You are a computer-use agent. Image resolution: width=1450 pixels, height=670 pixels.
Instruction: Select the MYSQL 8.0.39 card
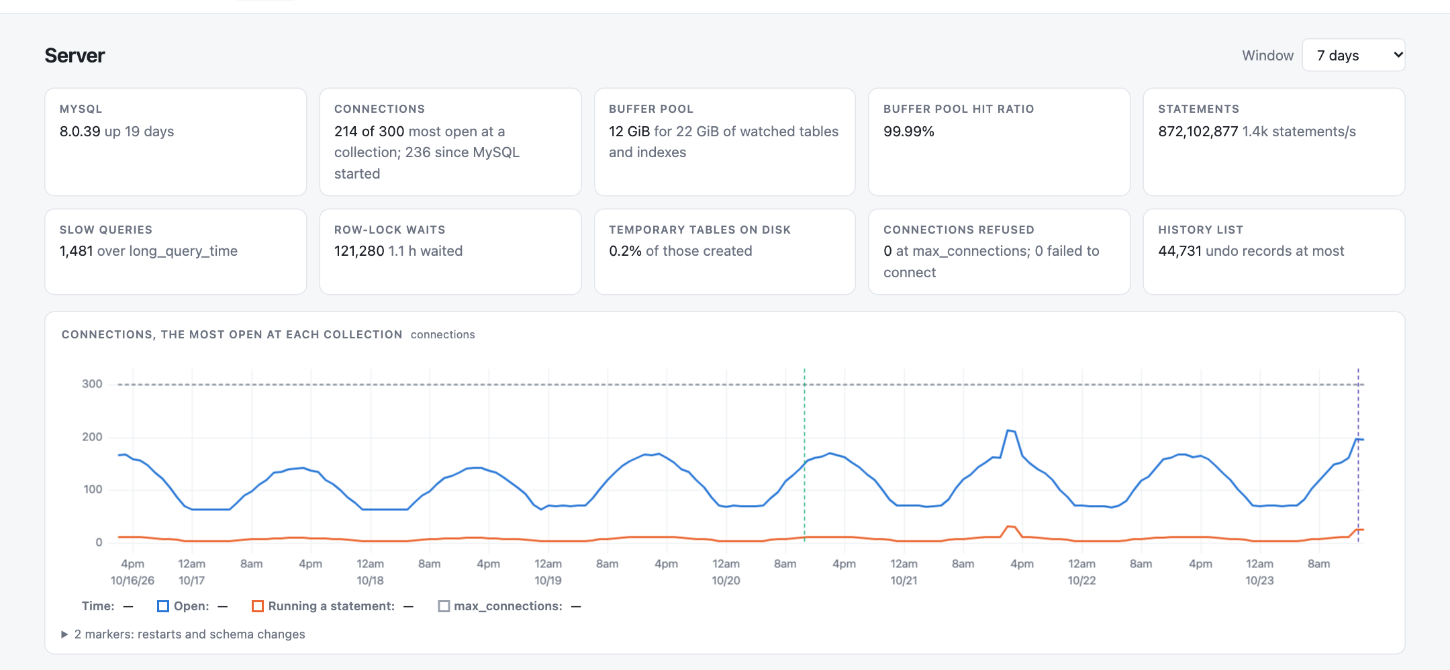(176, 142)
